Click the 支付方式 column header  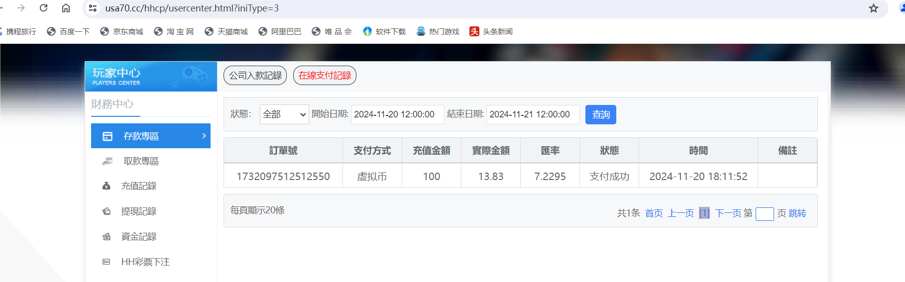point(372,150)
